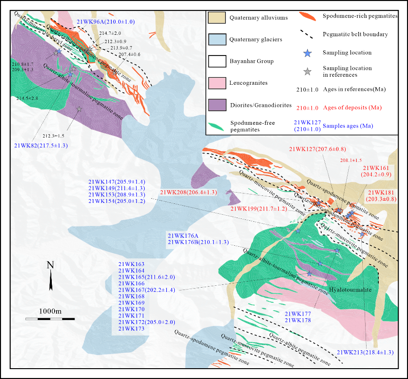This screenshot has height=379, width=408.
Task: Click the 21WK167(202.2±1.4) sample entry
Action: 147,290
